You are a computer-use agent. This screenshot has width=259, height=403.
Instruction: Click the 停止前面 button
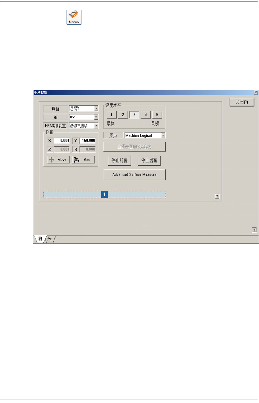point(119,161)
